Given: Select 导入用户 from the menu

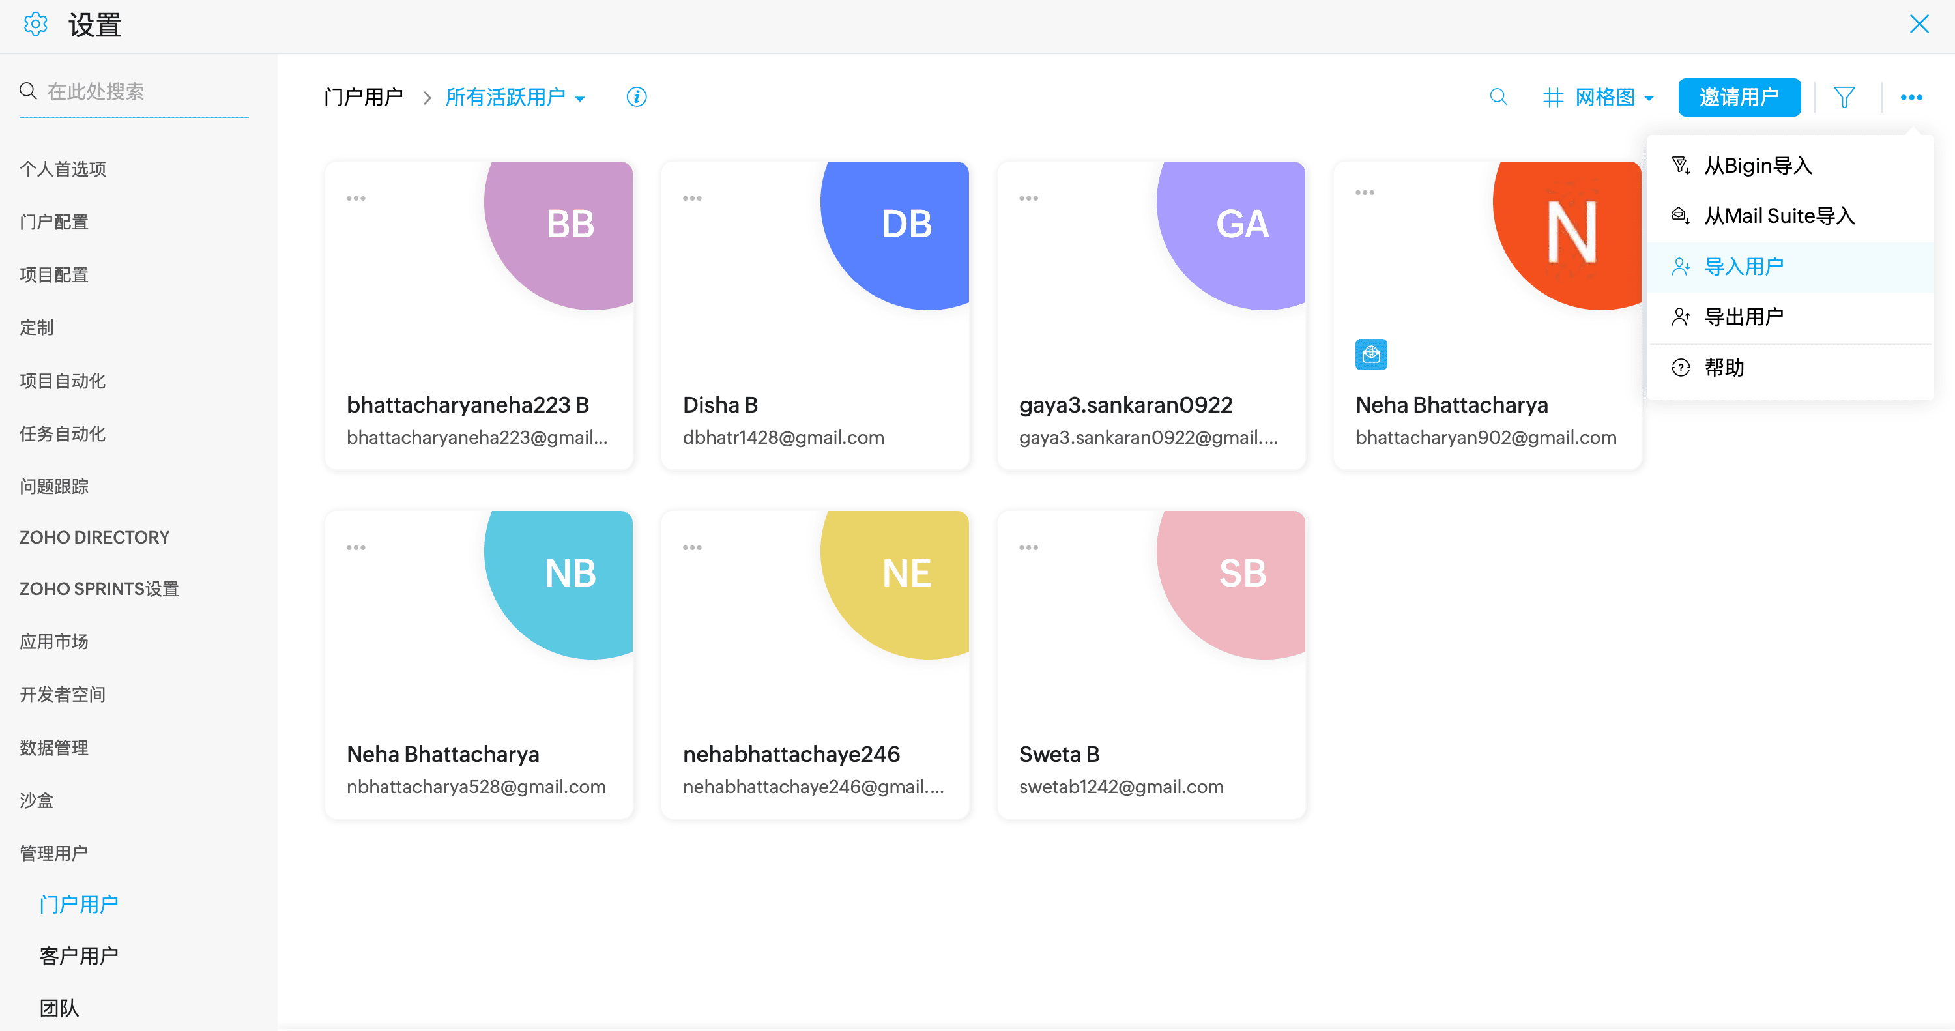Looking at the screenshot, I should (x=1743, y=267).
